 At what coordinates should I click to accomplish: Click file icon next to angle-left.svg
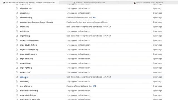(x=17, y=63)
